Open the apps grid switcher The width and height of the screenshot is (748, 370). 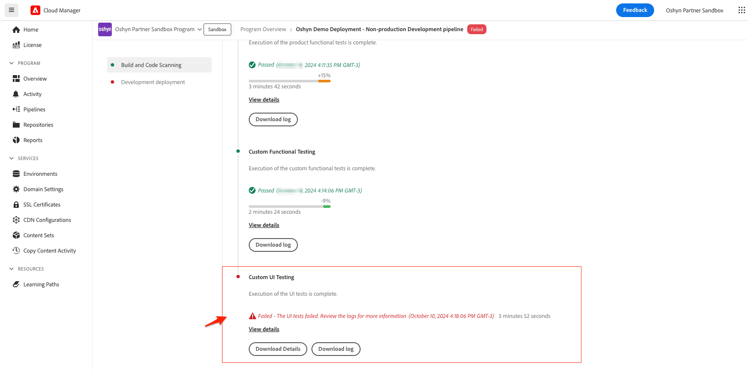(742, 10)
